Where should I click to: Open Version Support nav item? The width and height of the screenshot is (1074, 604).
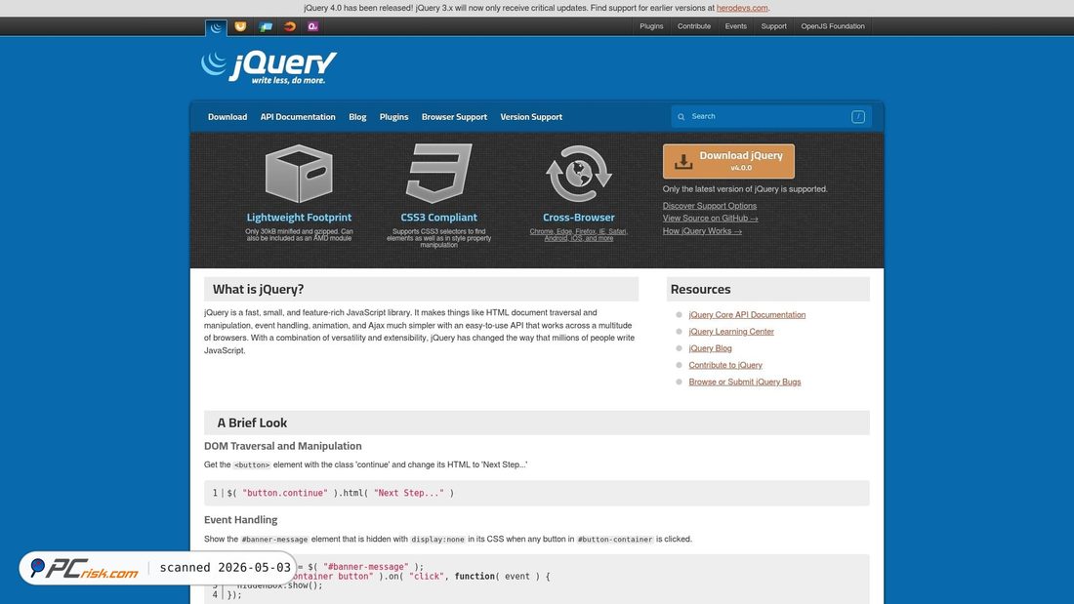pyautogui.click(x=531, y=117)
